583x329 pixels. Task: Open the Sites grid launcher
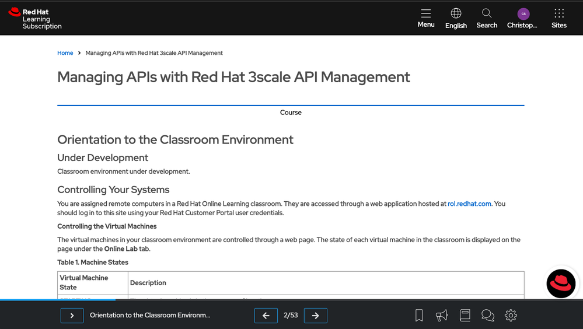558,18
